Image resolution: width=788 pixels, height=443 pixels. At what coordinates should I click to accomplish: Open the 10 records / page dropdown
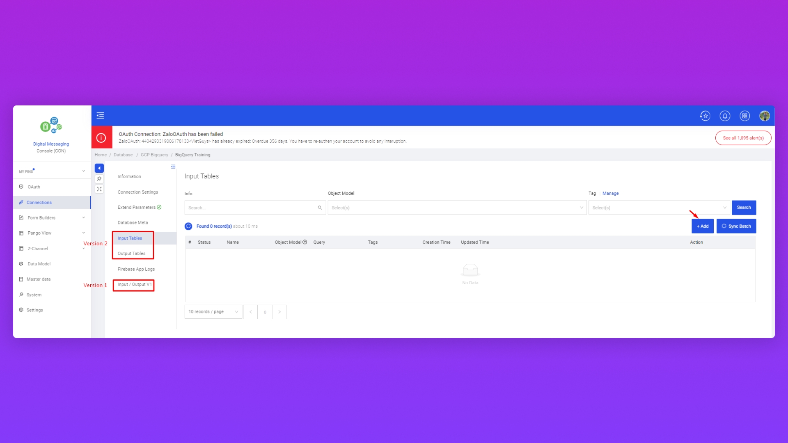click(x=213, y=312)
